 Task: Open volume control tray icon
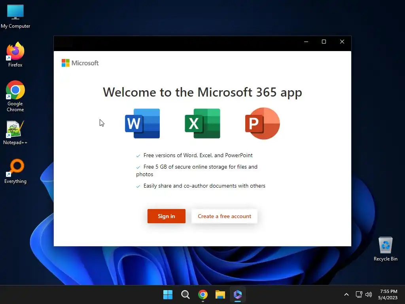point(369,294)
